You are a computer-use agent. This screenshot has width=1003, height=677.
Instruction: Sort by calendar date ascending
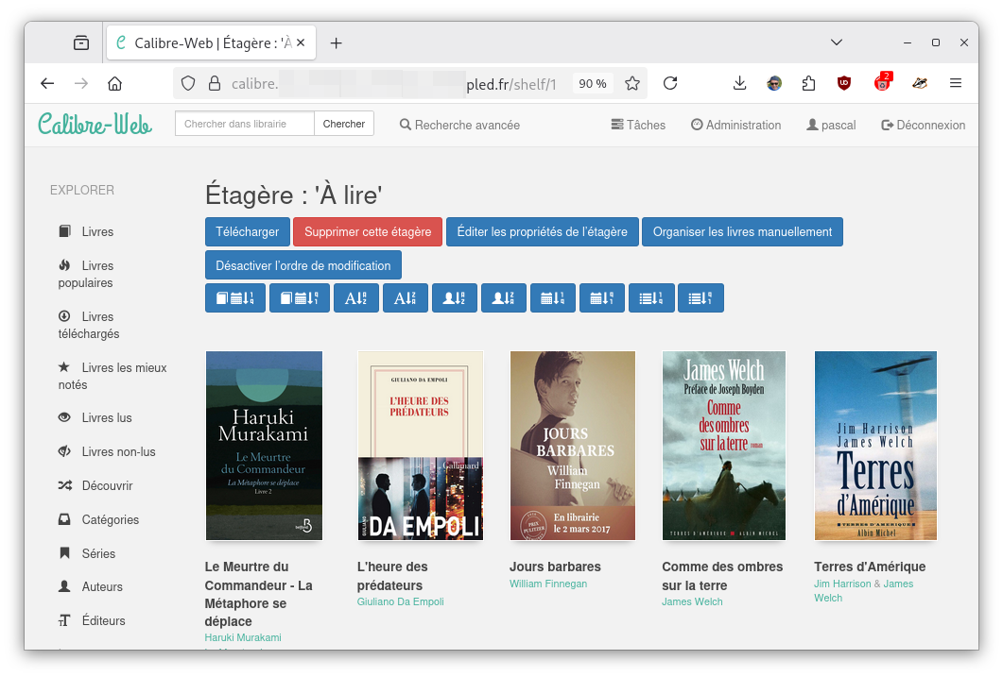pyautogui.click(x=553, y=298)
